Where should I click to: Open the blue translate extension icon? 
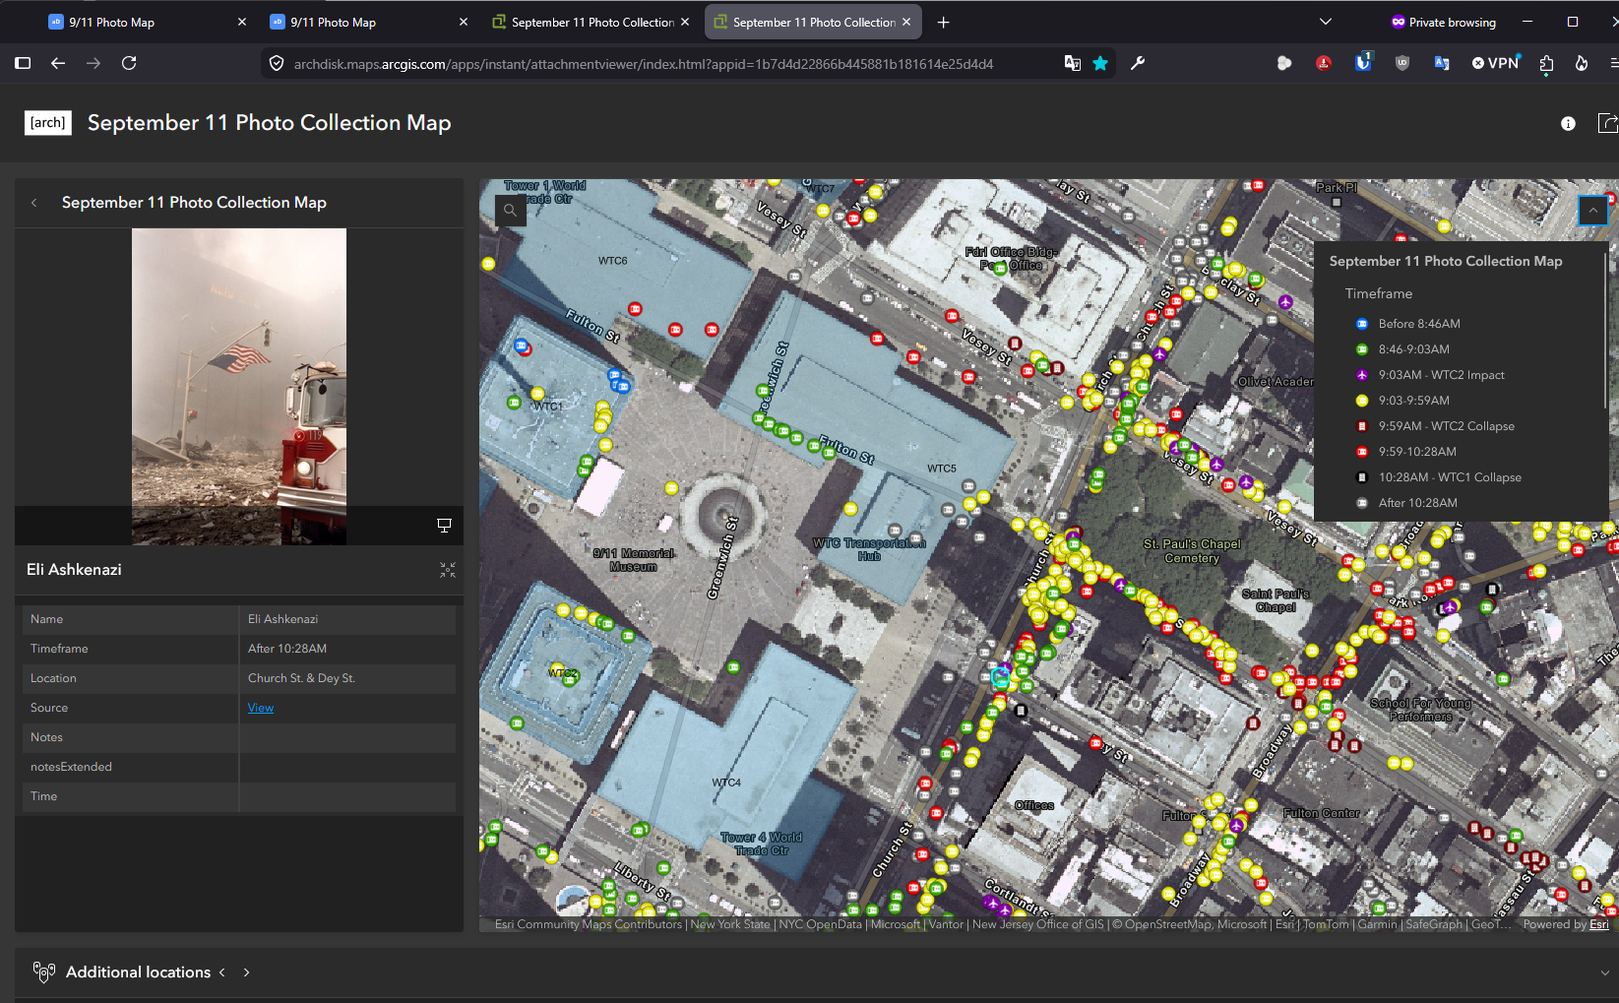pos(1442,63)
